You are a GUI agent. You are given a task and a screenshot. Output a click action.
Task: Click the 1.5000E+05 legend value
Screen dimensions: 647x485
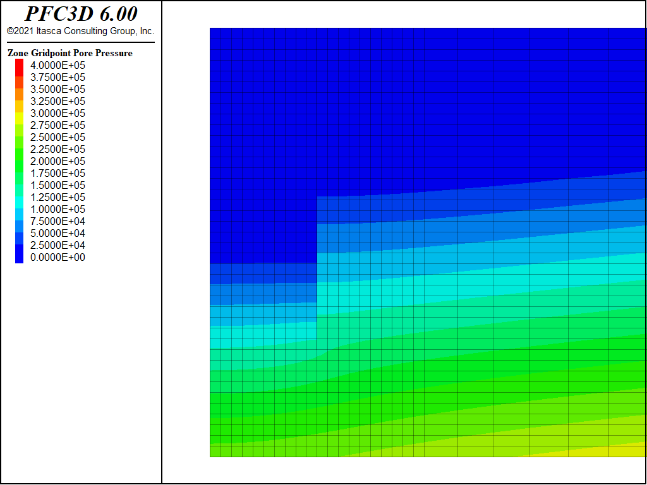pyautogui.click(x=57, y=185)
